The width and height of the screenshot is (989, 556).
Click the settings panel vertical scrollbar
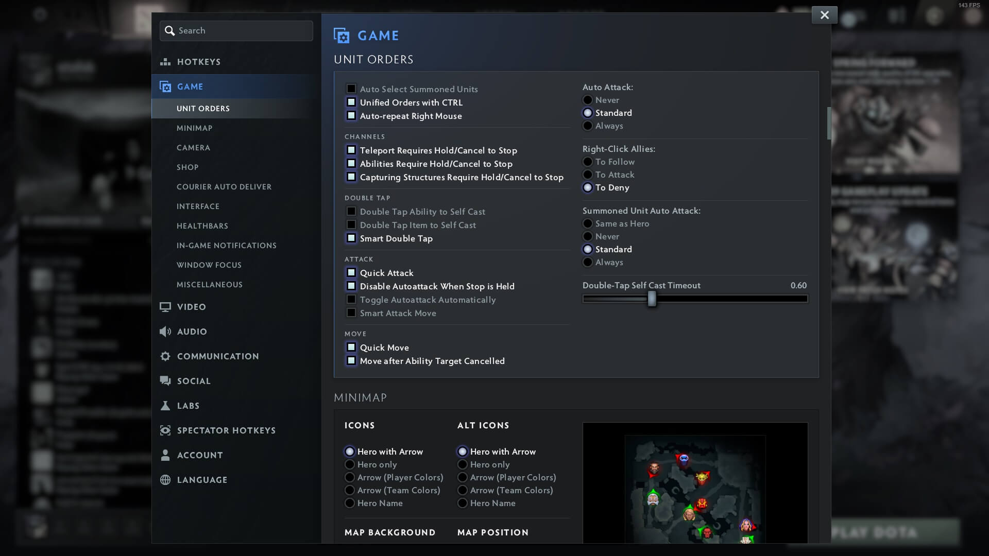coord(829,124)
